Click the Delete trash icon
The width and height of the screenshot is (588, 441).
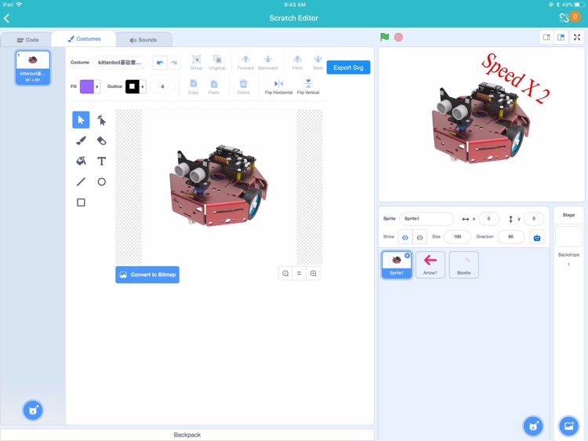(243, 86)
